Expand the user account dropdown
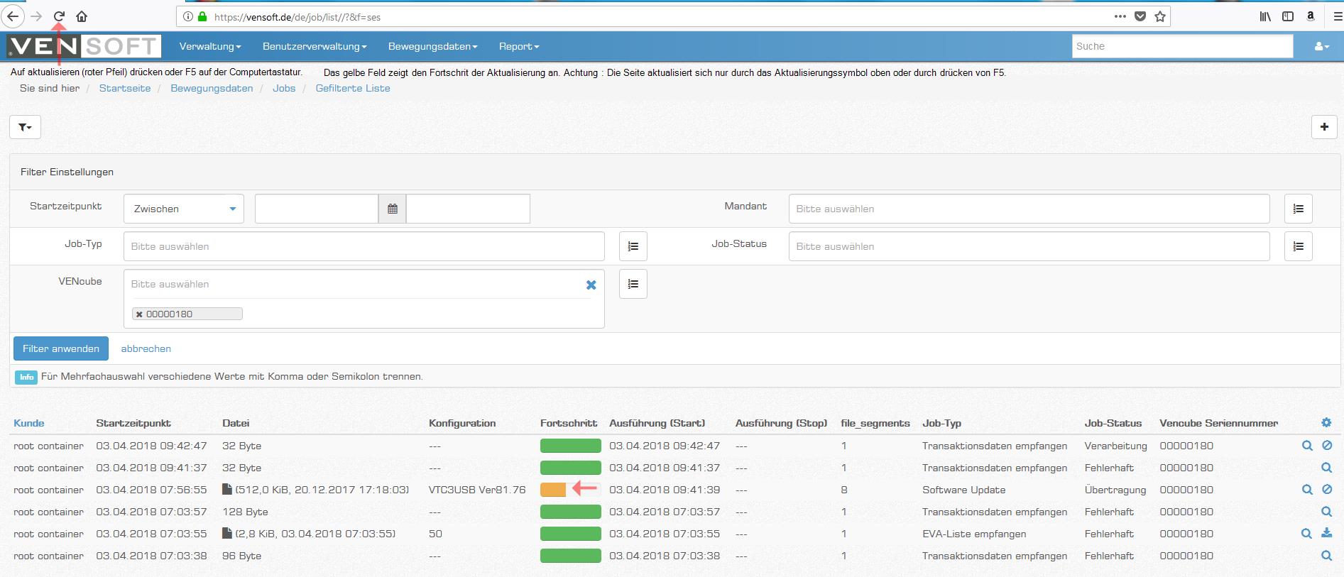This screenshot has width=1344, height=577. coord(1321,47)
